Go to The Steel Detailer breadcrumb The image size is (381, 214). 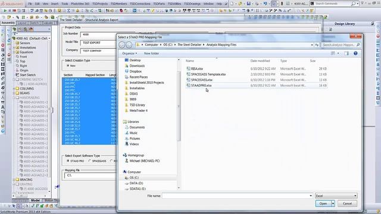point(189,45)
